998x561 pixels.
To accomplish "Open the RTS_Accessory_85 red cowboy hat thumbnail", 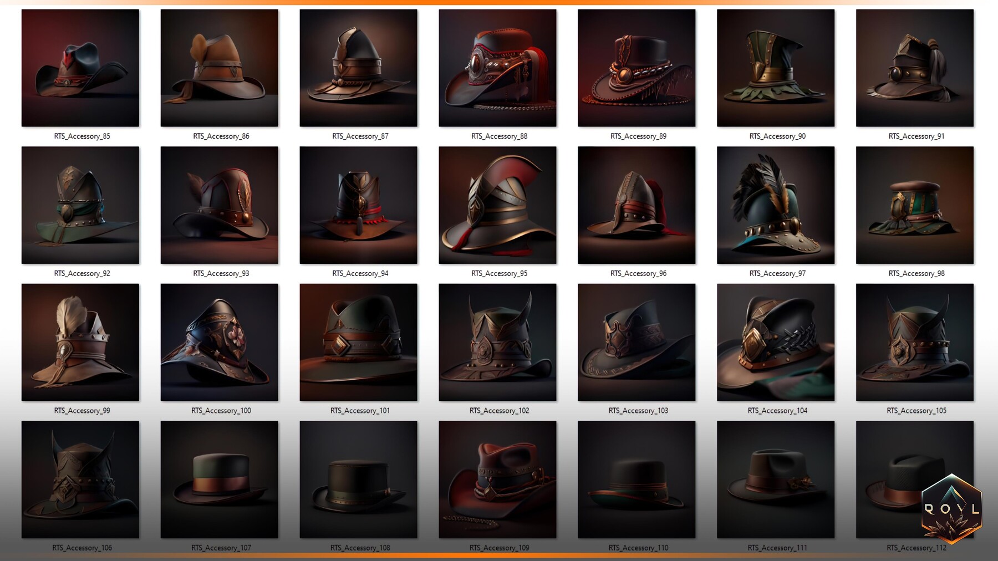I will pos(80,68).
